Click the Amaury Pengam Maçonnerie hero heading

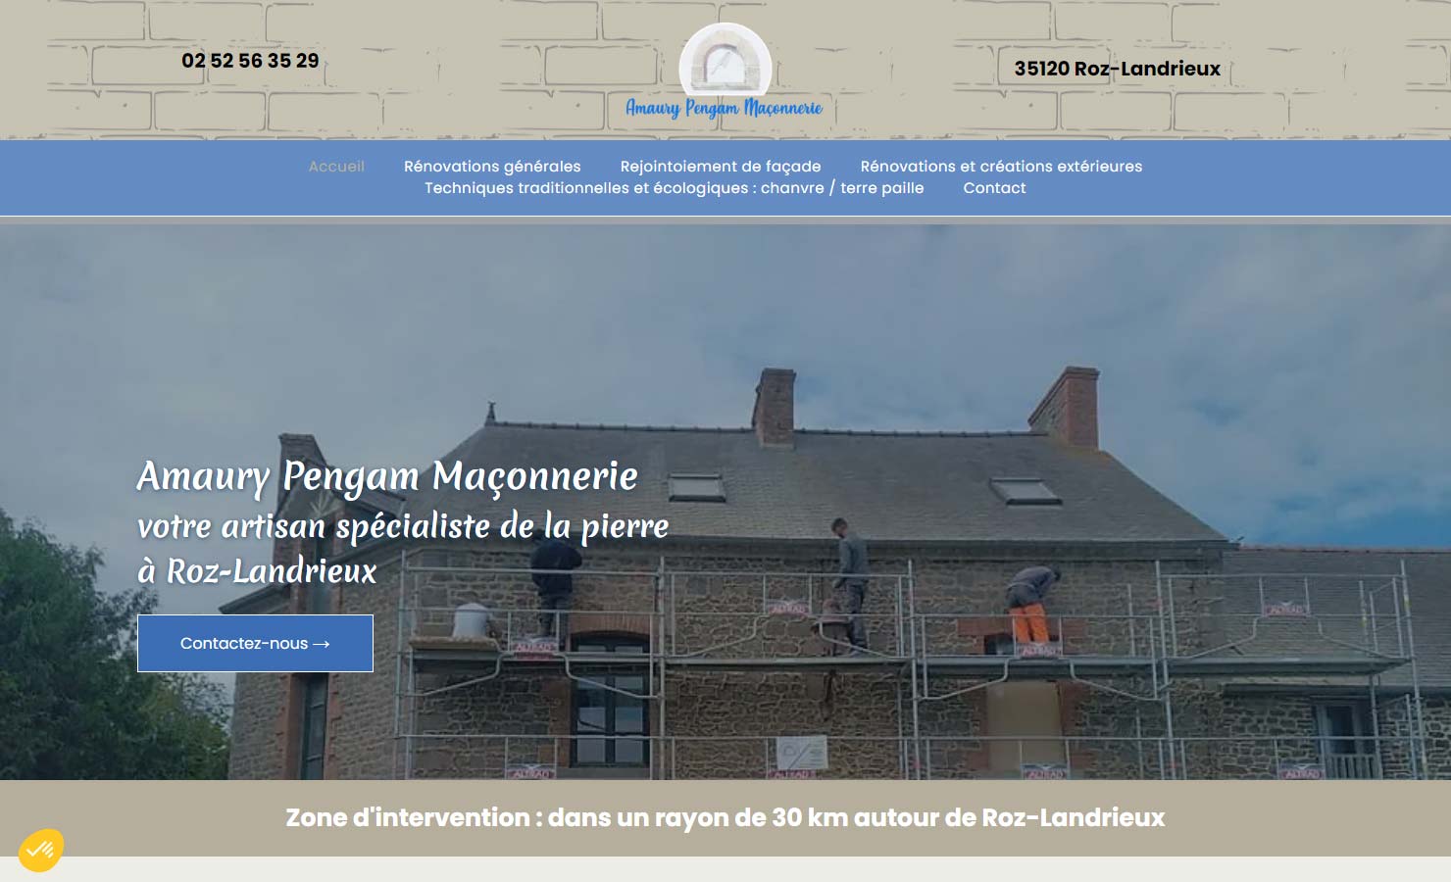coord(387,477)
